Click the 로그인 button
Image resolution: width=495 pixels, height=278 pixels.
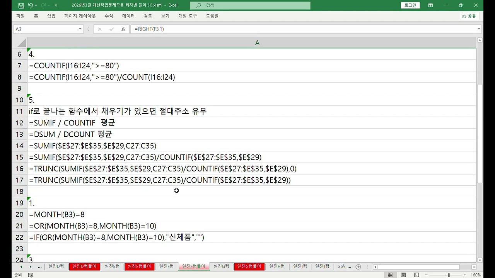point(410,5)
